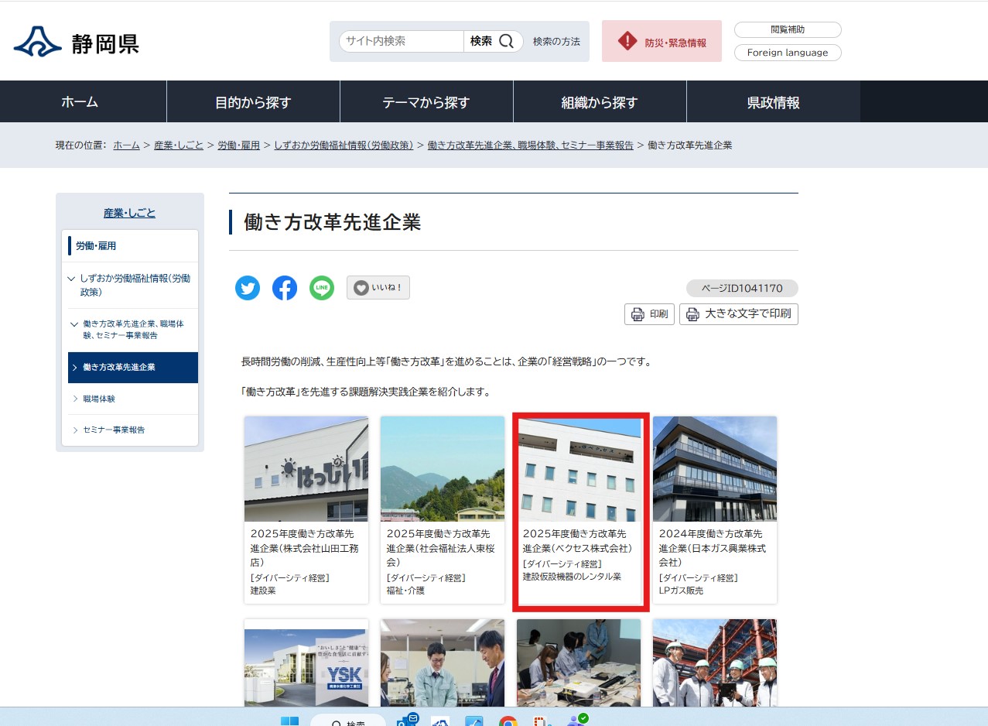
Task: Share the page on Twitter
Action: click(247, 288)
